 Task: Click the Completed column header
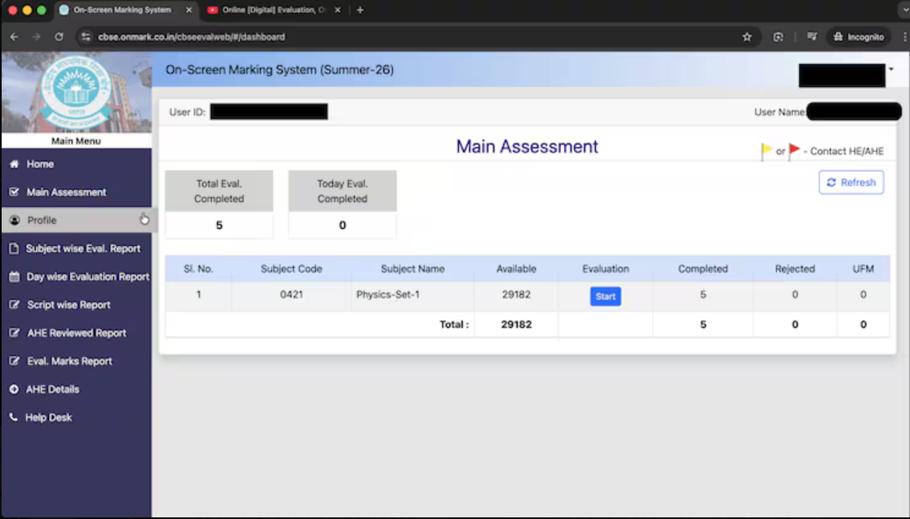click(x=703, y=269)
